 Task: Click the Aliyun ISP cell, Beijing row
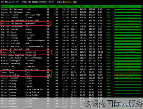(29, 84)
